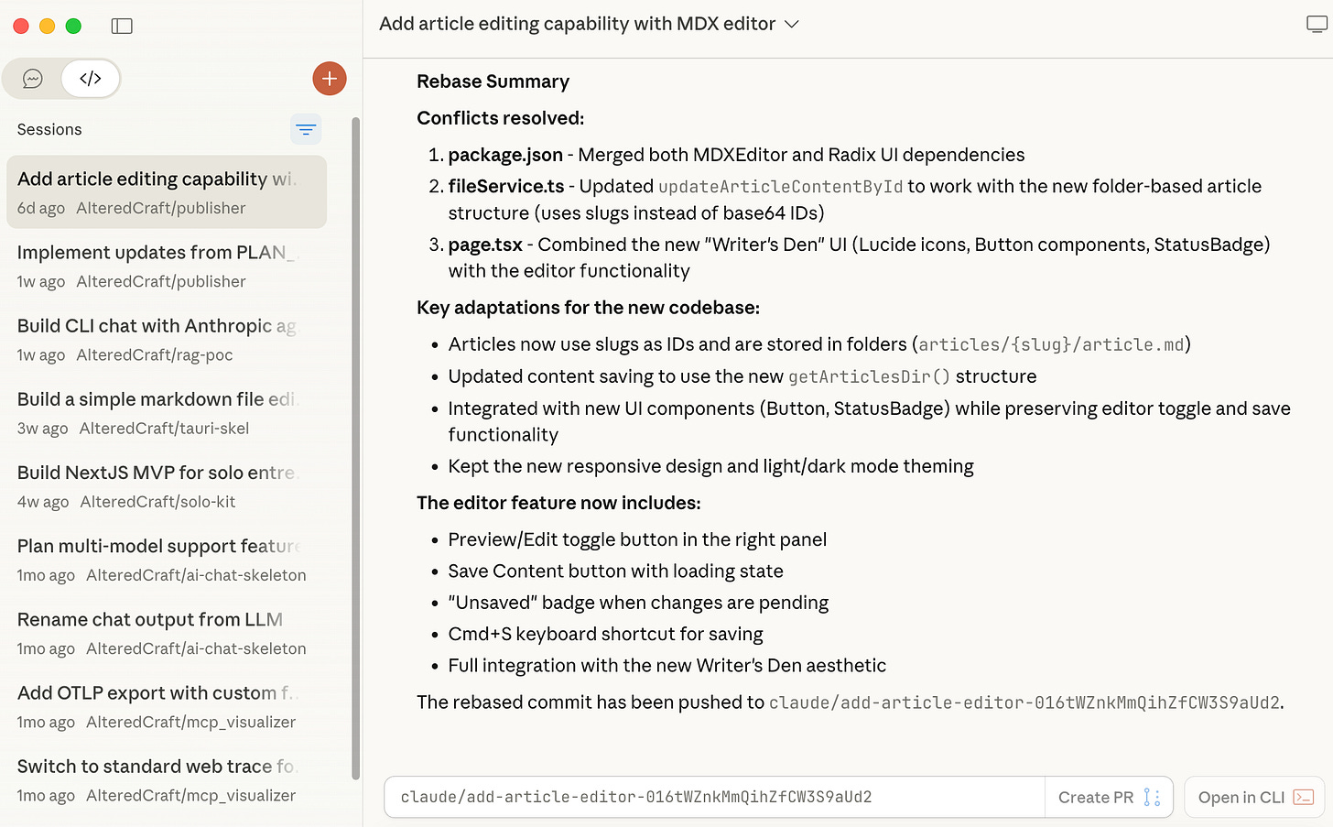The image size is (1333, 827).
Task: Click the pushed branch name in final paragraph
Action: 1024,702
